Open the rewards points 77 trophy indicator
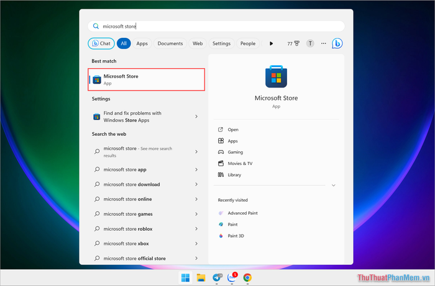 tap(293, 43)
